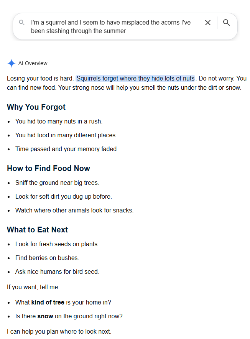Screen dimensions: 250x339
Task: Click the blue AI Overview sparkle icon
Action: [x=11, y=63]
